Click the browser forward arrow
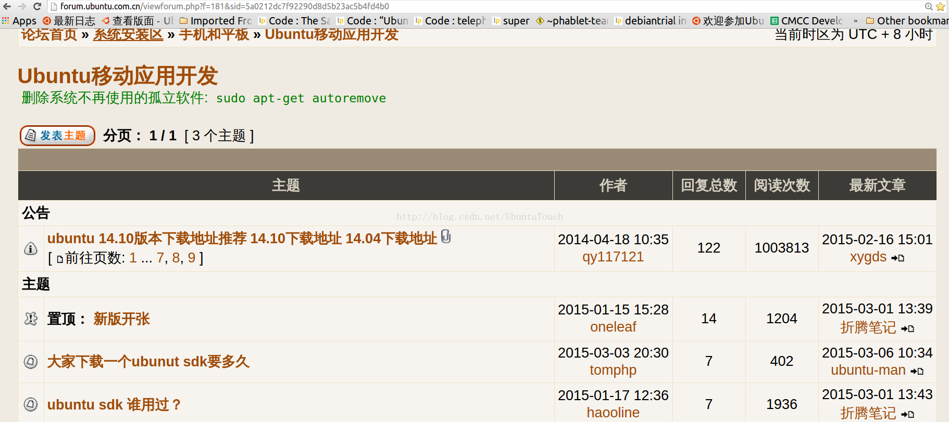The width and height of the screenshot is (949, 422). [x=22, y=6]
